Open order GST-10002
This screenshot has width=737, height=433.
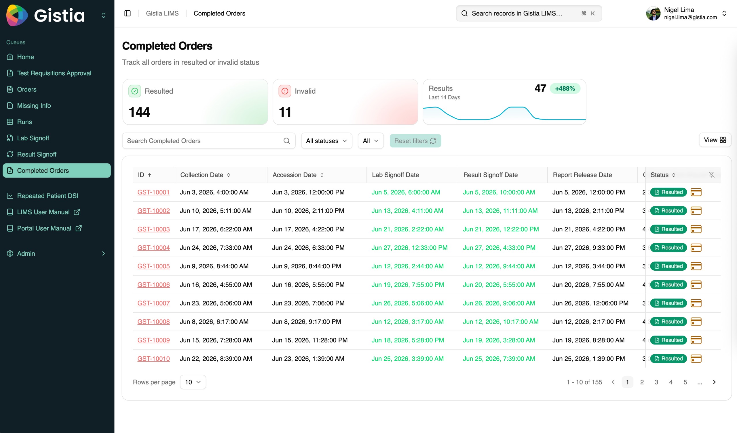(153, 211)
